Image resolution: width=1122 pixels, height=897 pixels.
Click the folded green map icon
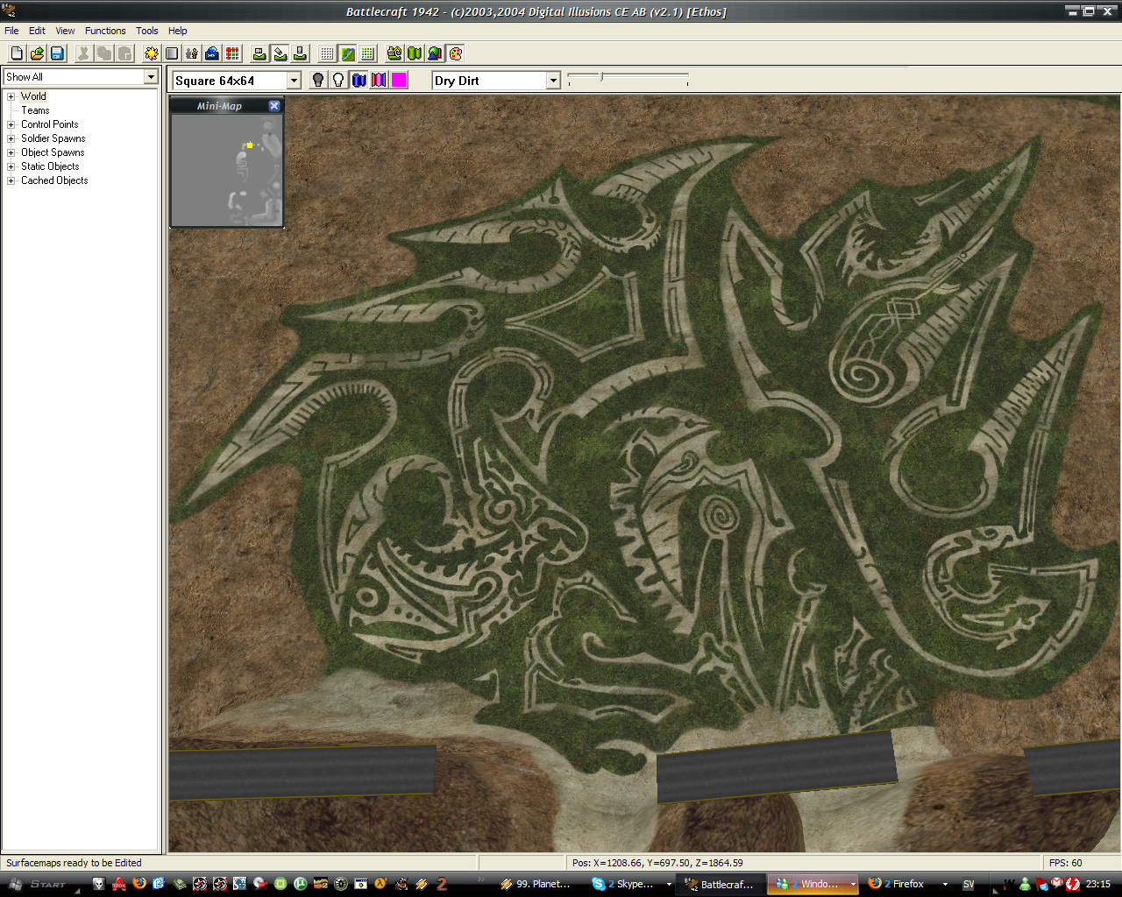tap(415, 53)
